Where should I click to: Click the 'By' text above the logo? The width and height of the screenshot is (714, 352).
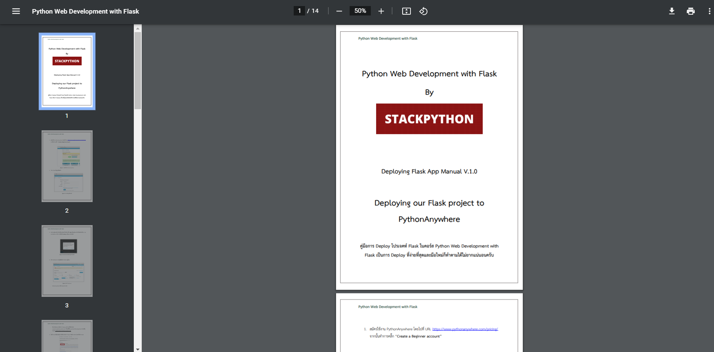point(429,93)
